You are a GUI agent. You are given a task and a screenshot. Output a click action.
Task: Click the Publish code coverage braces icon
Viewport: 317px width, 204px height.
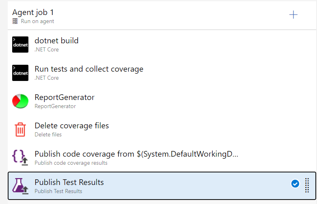tap(20, 157)
